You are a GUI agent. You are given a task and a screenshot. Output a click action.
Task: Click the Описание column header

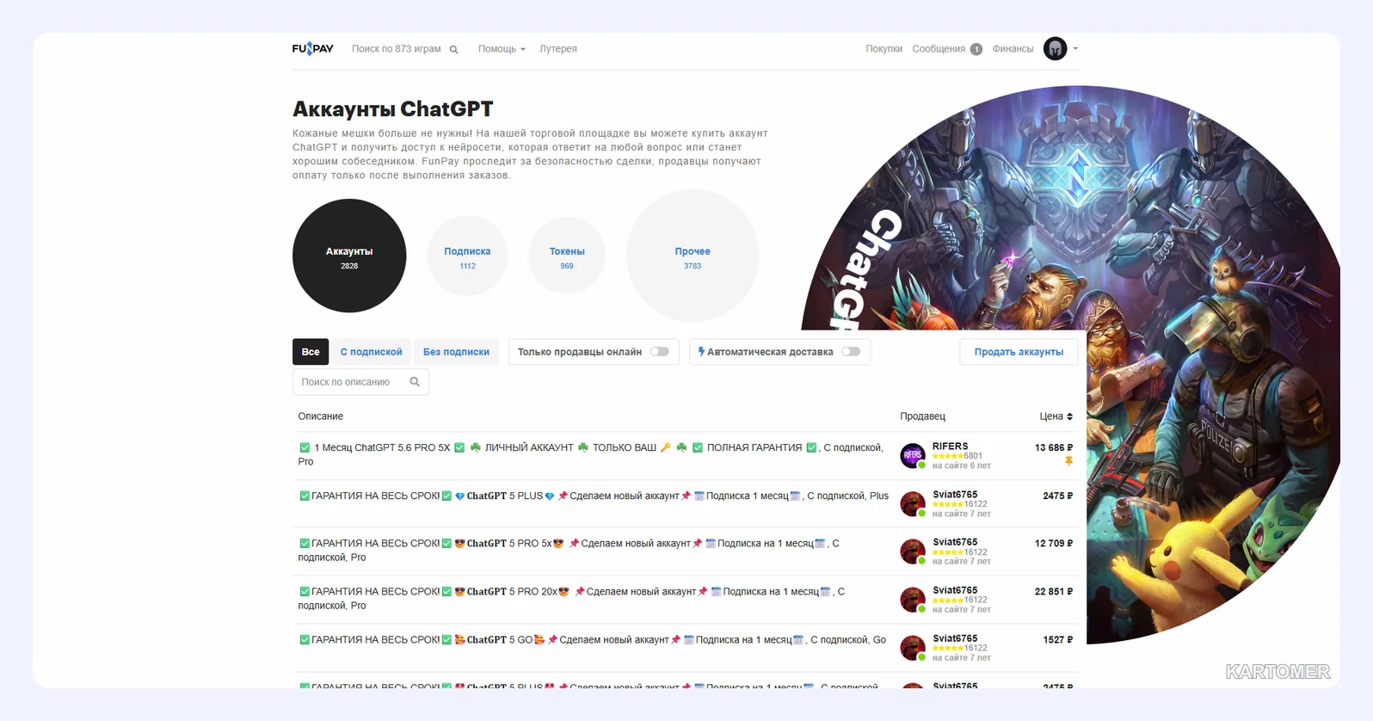321,416
